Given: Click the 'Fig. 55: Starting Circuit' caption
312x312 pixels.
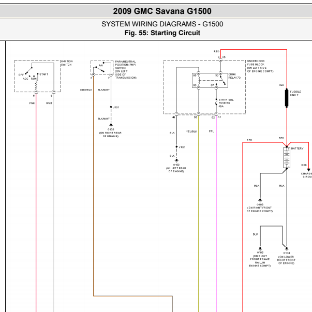Looking at the screenshot, I should coord(162,33).
